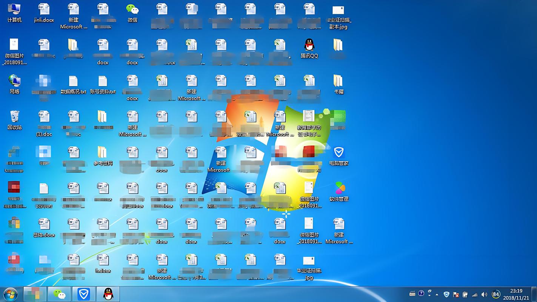Open the jinli.docx document

point(44,9)
